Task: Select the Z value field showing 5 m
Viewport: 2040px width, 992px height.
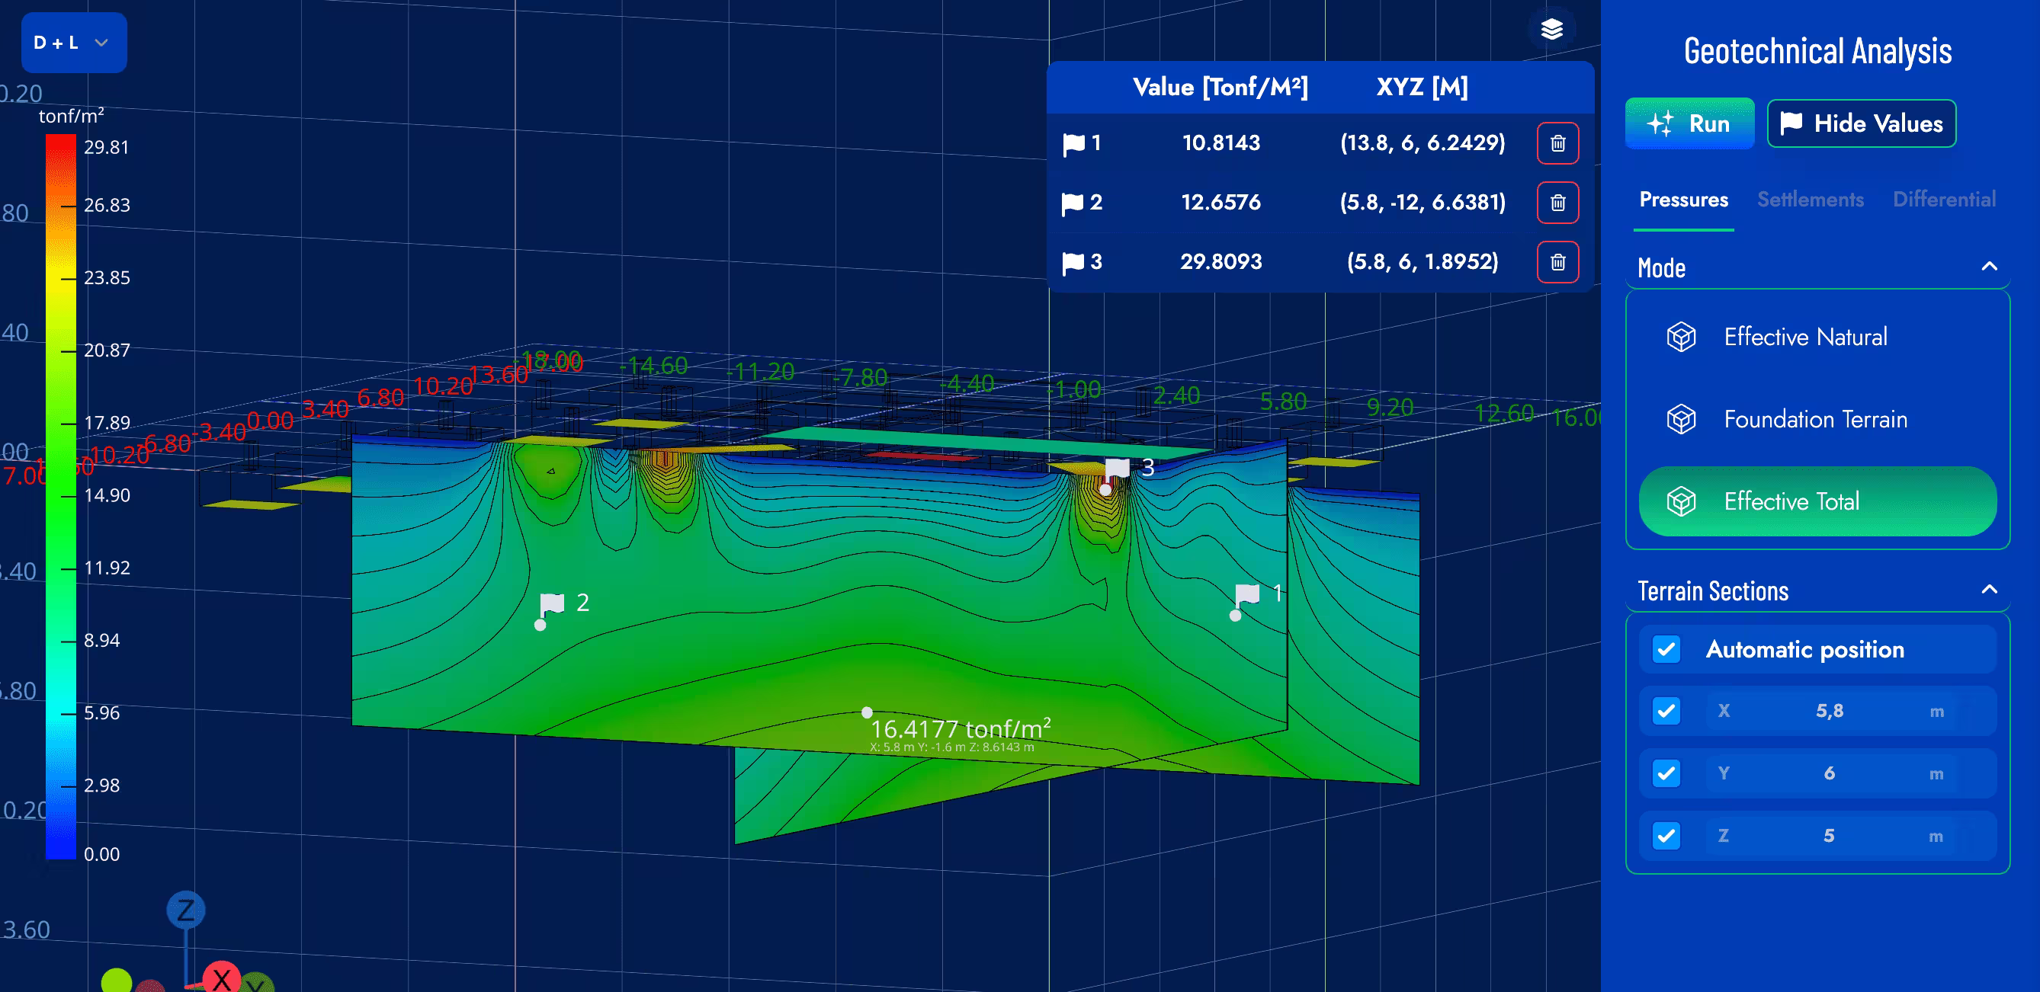Action: click(1828, 835)
